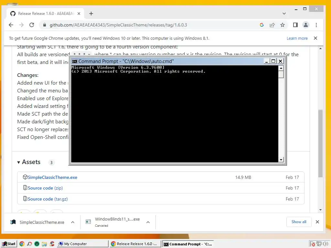Click the GitHub page vertical scrollbar thumb

320,143
